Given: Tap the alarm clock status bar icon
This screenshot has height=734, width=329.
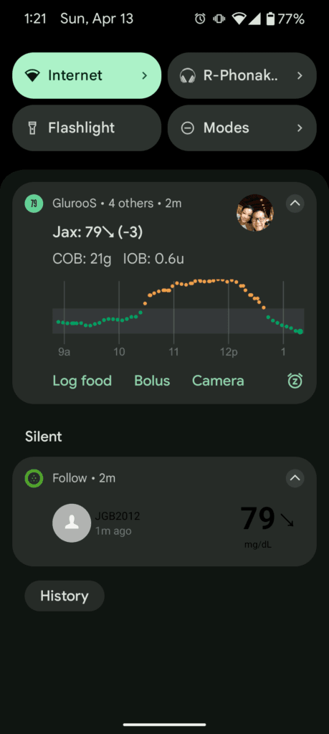Looking at the screenshot, I should pyautogui.click(x=200, y=19).
